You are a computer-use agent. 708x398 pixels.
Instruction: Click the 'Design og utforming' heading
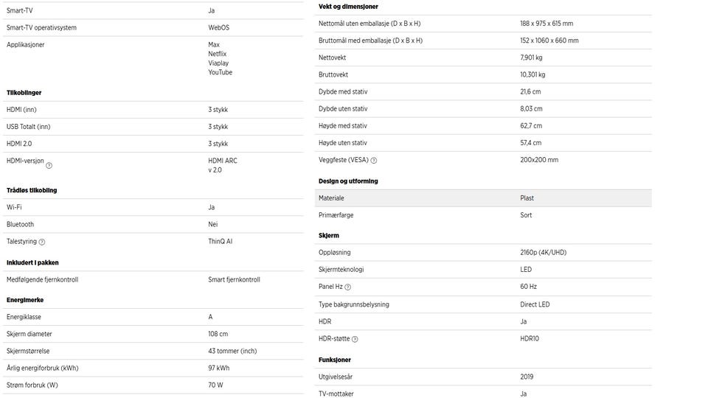348,181
